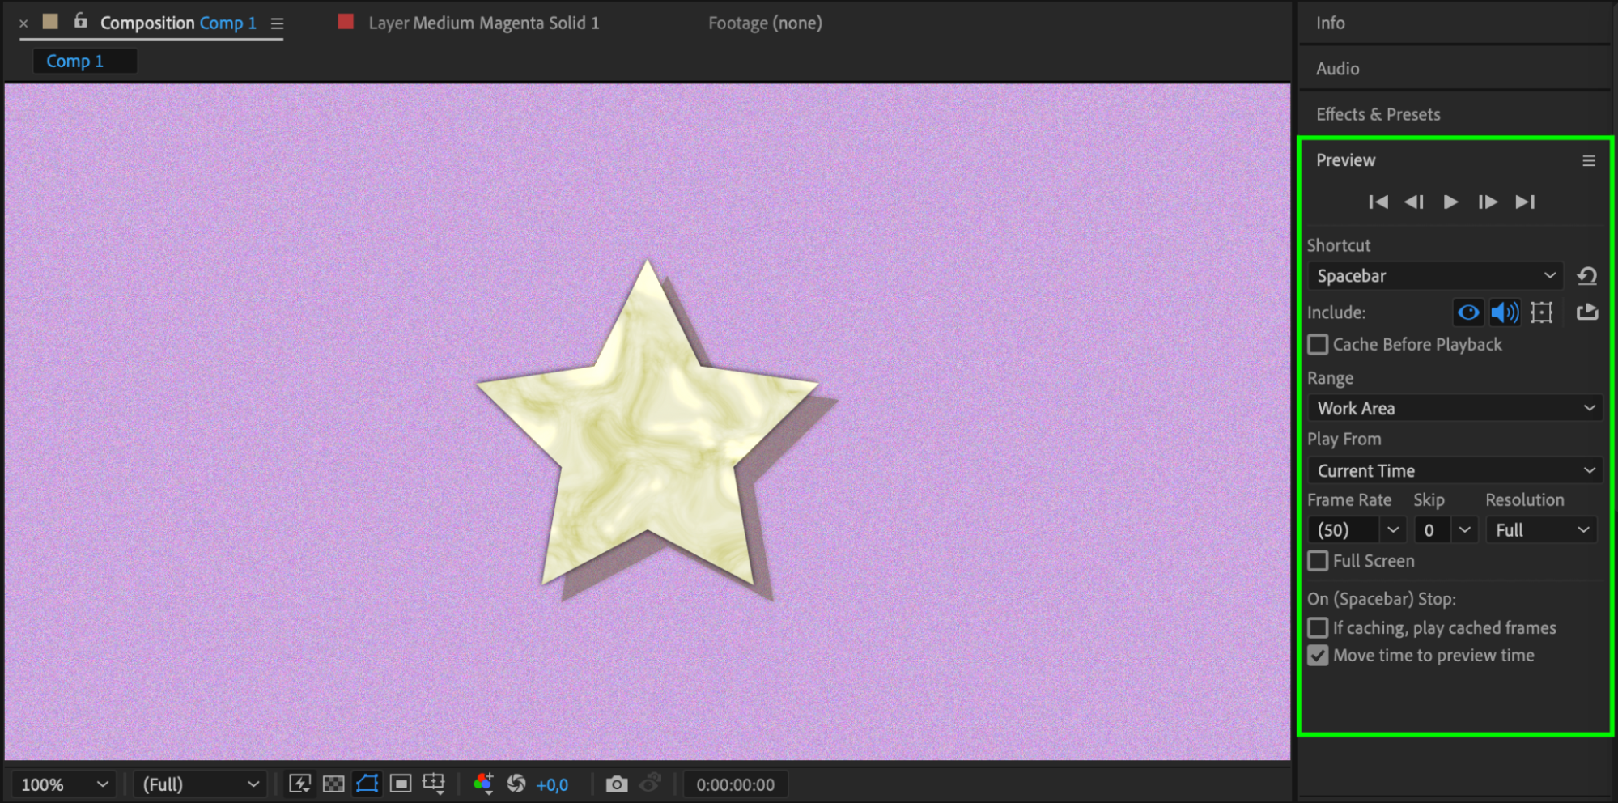The height and width of the screenshot is (803, 1618).
Task: Enable the Full Screen checkbox
Action: coord(1319,561)
